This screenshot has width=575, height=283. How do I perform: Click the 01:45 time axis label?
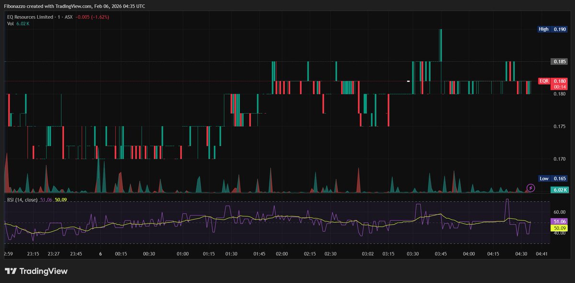pos(259,254)
